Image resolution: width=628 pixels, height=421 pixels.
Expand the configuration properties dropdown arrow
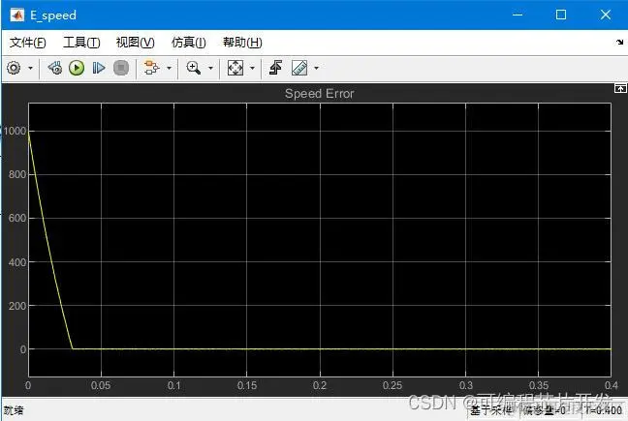coord(30,68)
